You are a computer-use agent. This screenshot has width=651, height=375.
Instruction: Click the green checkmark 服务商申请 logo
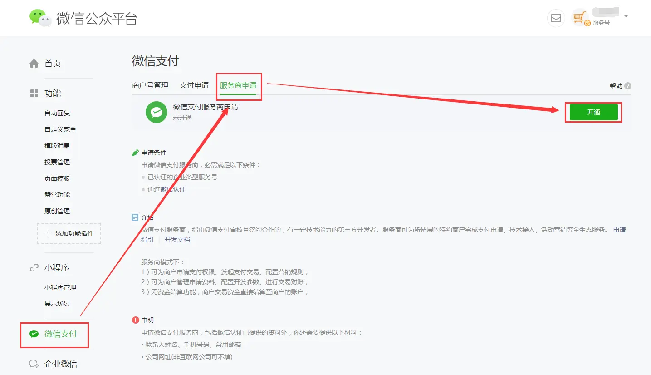(157, 112)
